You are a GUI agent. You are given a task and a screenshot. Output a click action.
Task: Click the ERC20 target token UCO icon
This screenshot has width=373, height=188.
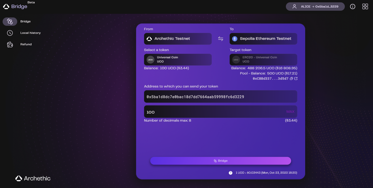pyautogui.click(x=236, y=60)
